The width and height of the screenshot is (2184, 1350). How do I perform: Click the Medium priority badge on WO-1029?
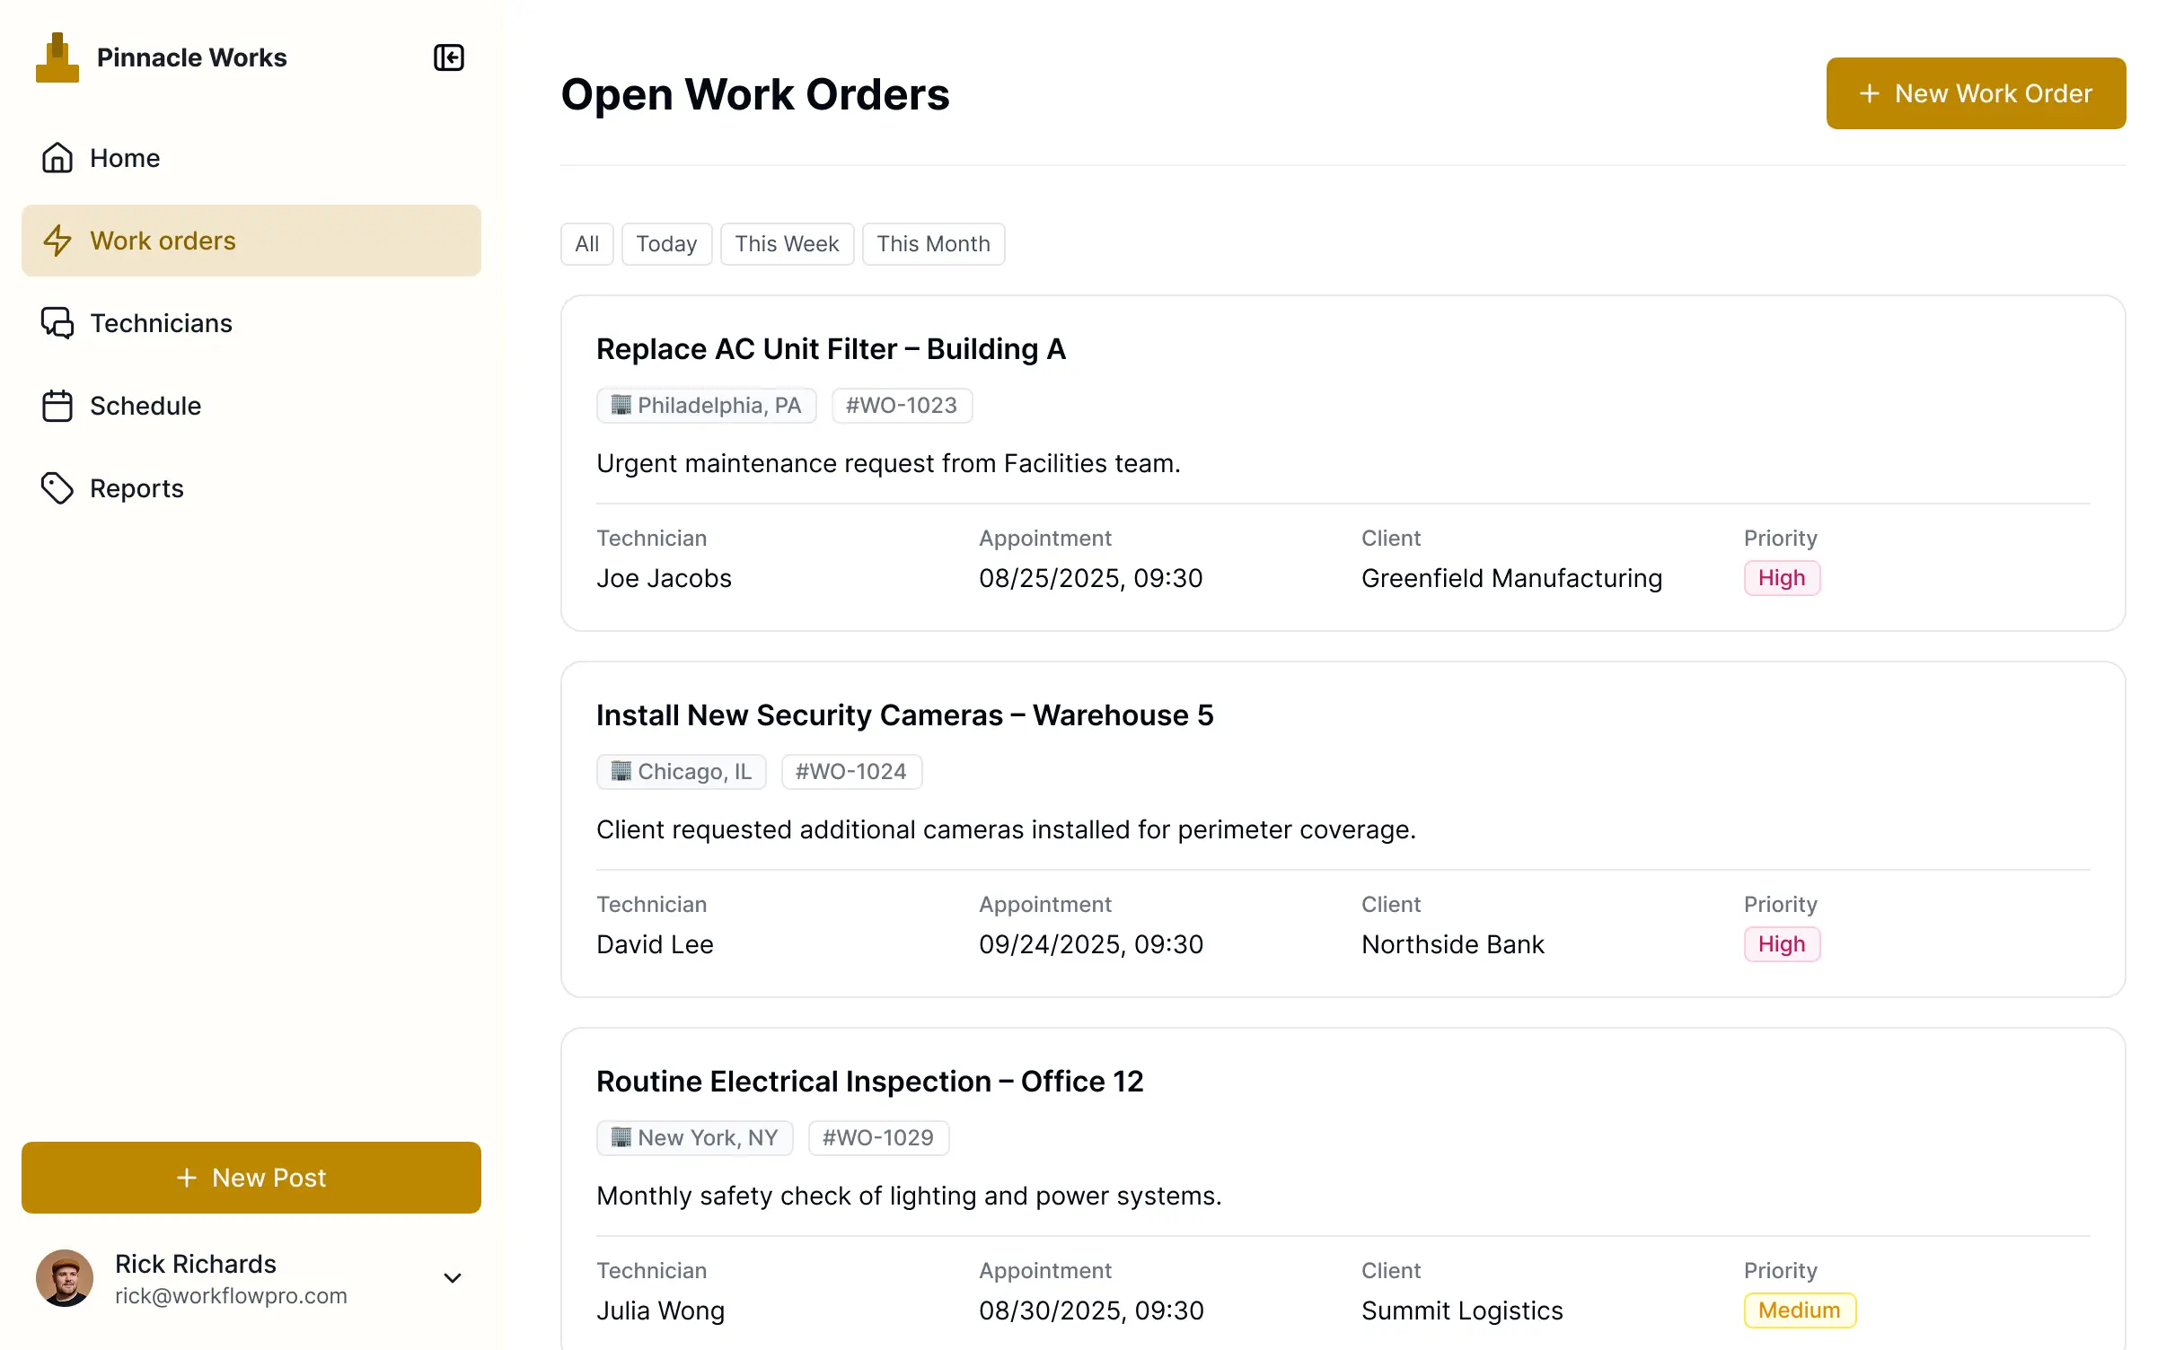pos(1799,1310)
